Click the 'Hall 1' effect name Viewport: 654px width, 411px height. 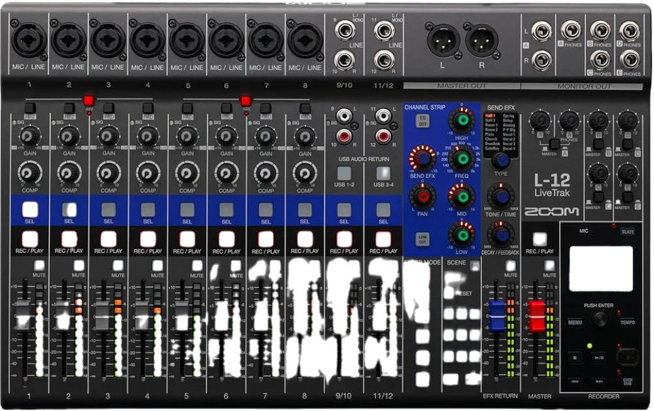(490, 115)
